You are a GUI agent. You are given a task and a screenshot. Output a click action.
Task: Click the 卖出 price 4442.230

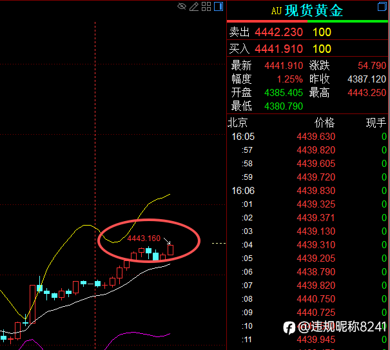pyautogui.click(x=278, y=32)
